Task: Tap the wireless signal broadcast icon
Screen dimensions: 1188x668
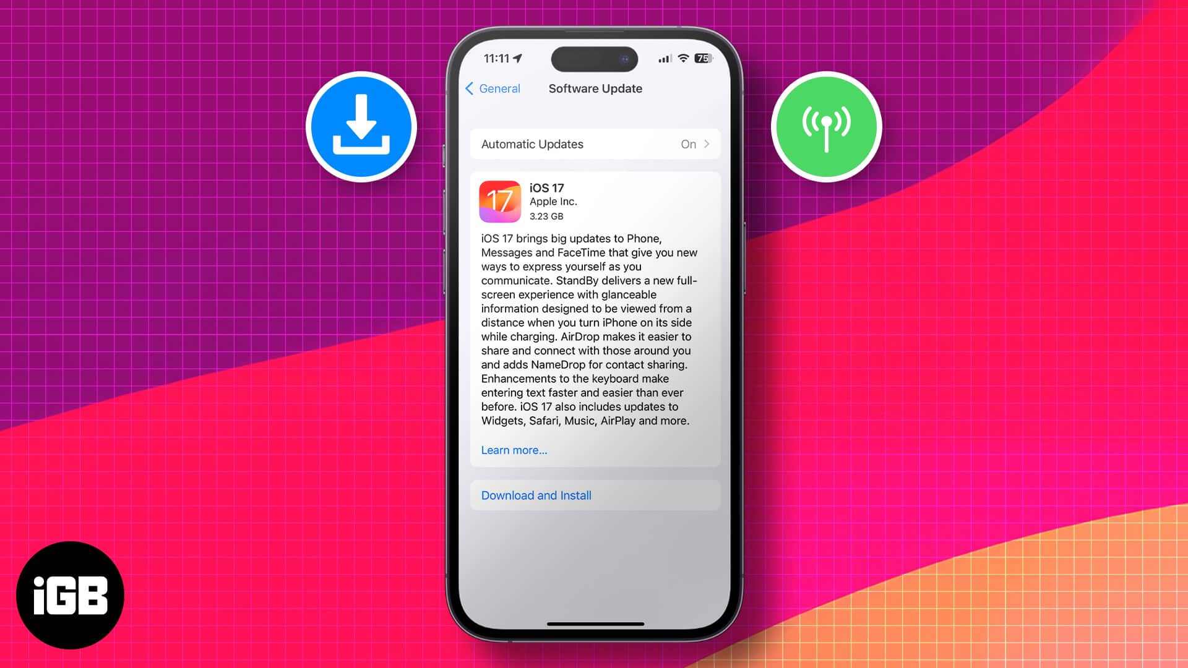Action: pos(827,126)
